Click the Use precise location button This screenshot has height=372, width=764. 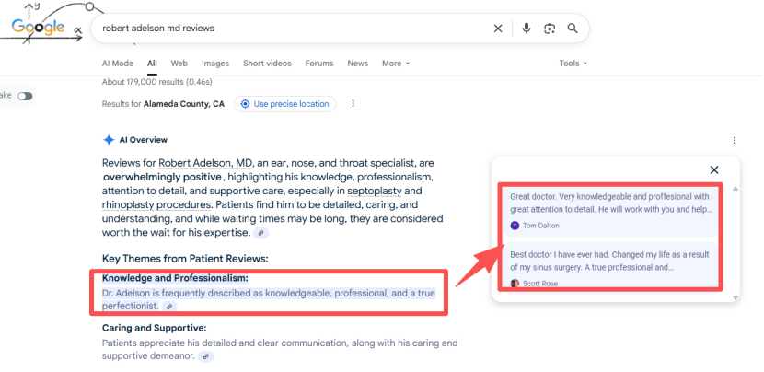[x=284, y=104]
